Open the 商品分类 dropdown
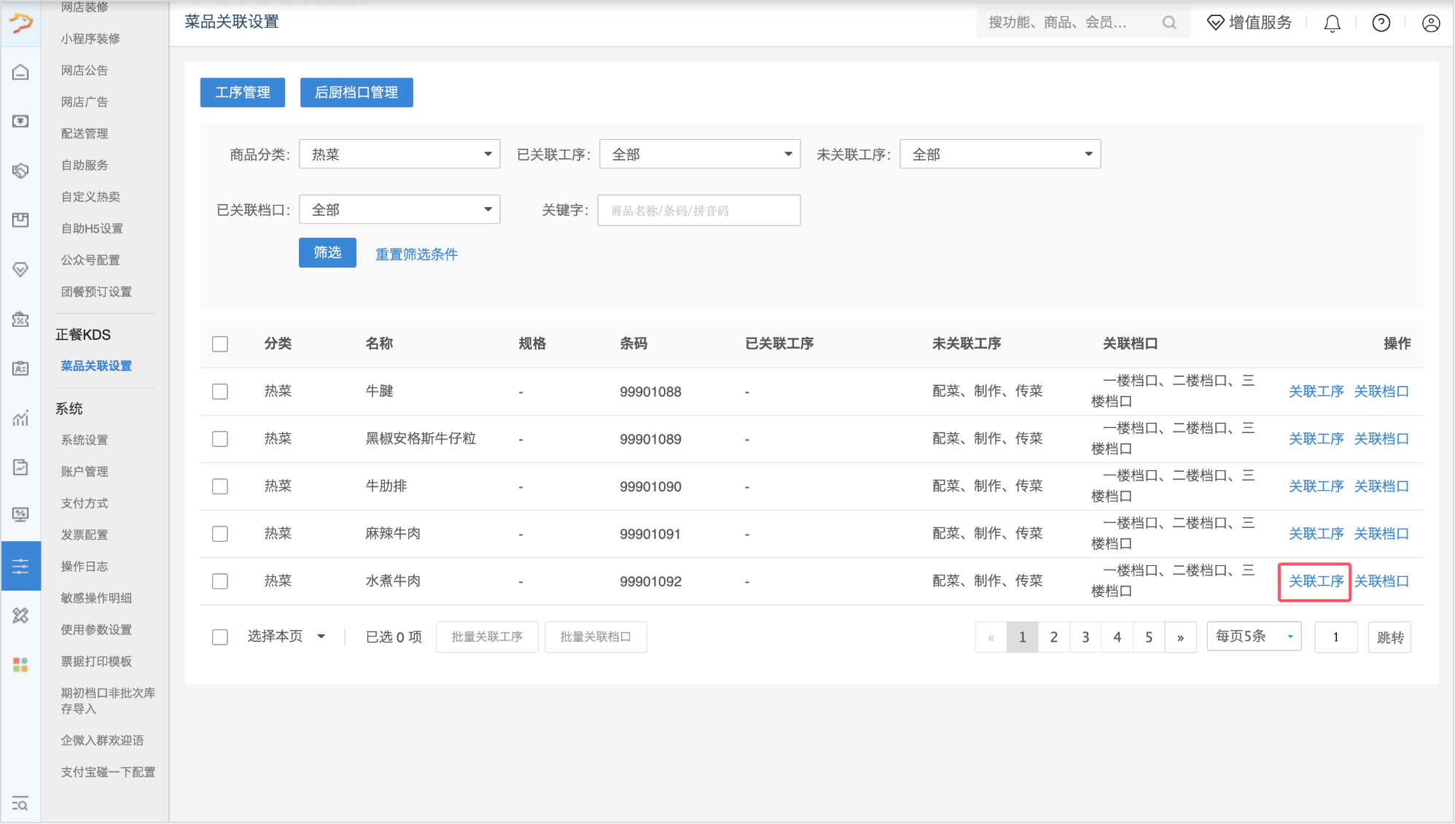Image resolution: width=1455 pixels, height=824 pixels. (x=399, y=154)
